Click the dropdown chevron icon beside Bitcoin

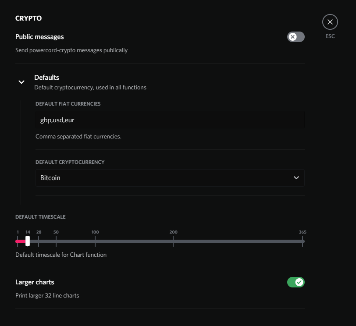click(296, 178)
